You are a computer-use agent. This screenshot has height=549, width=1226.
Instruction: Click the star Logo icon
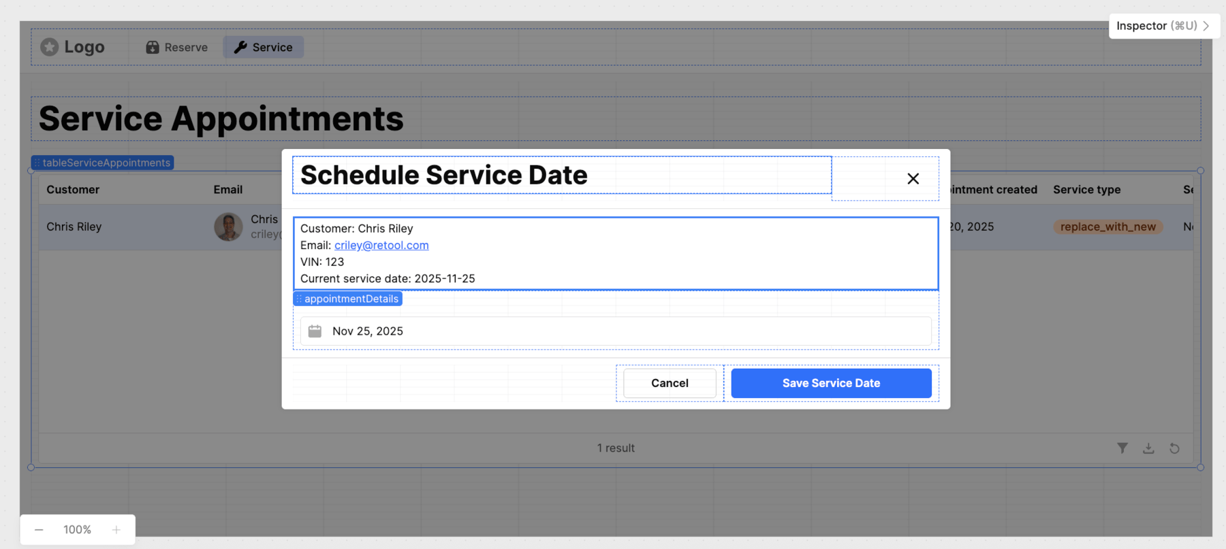point(50,47)
